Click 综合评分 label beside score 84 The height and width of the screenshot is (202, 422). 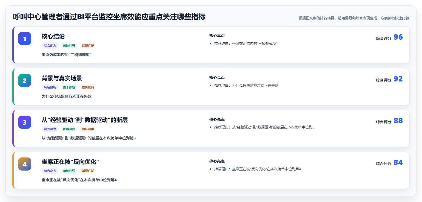pyautogui.click(x=384, y=164)
